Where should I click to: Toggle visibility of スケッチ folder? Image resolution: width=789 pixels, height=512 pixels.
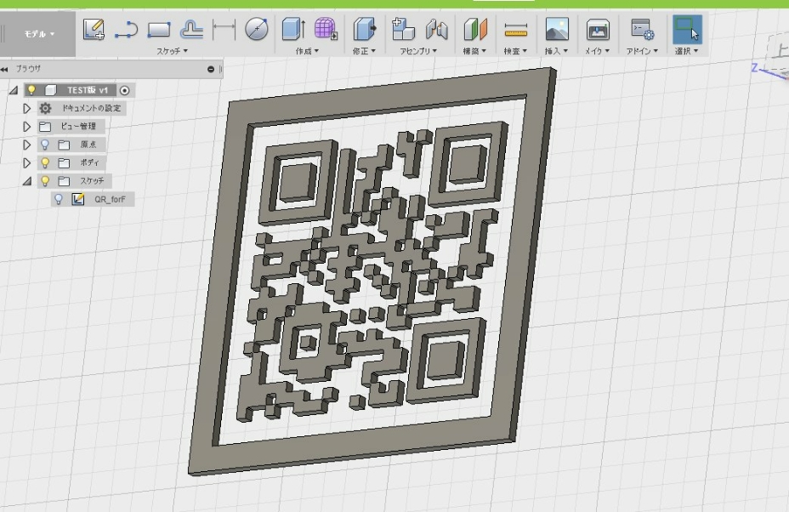tap(45, 181)
